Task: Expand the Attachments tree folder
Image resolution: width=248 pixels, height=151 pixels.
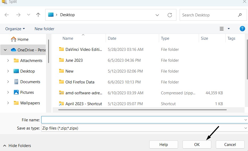Action: [8, 61]
